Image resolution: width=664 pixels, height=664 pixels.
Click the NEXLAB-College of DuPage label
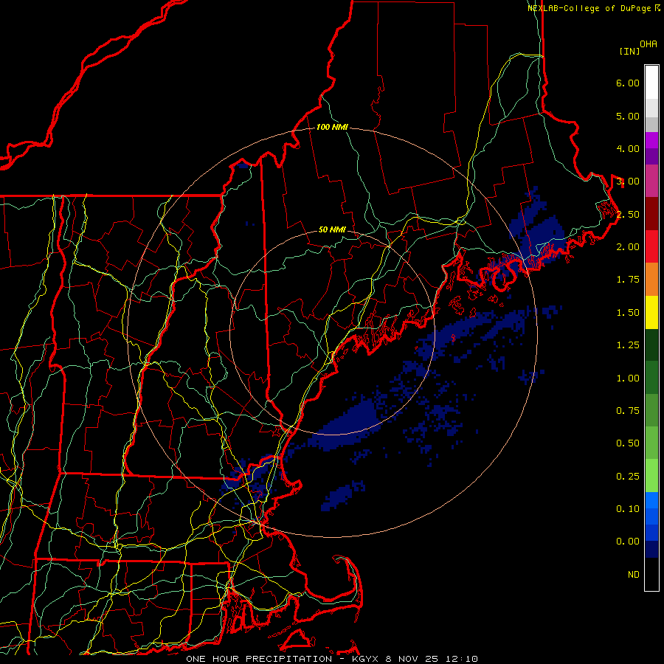pyautogui.click(x=589, y=8)
